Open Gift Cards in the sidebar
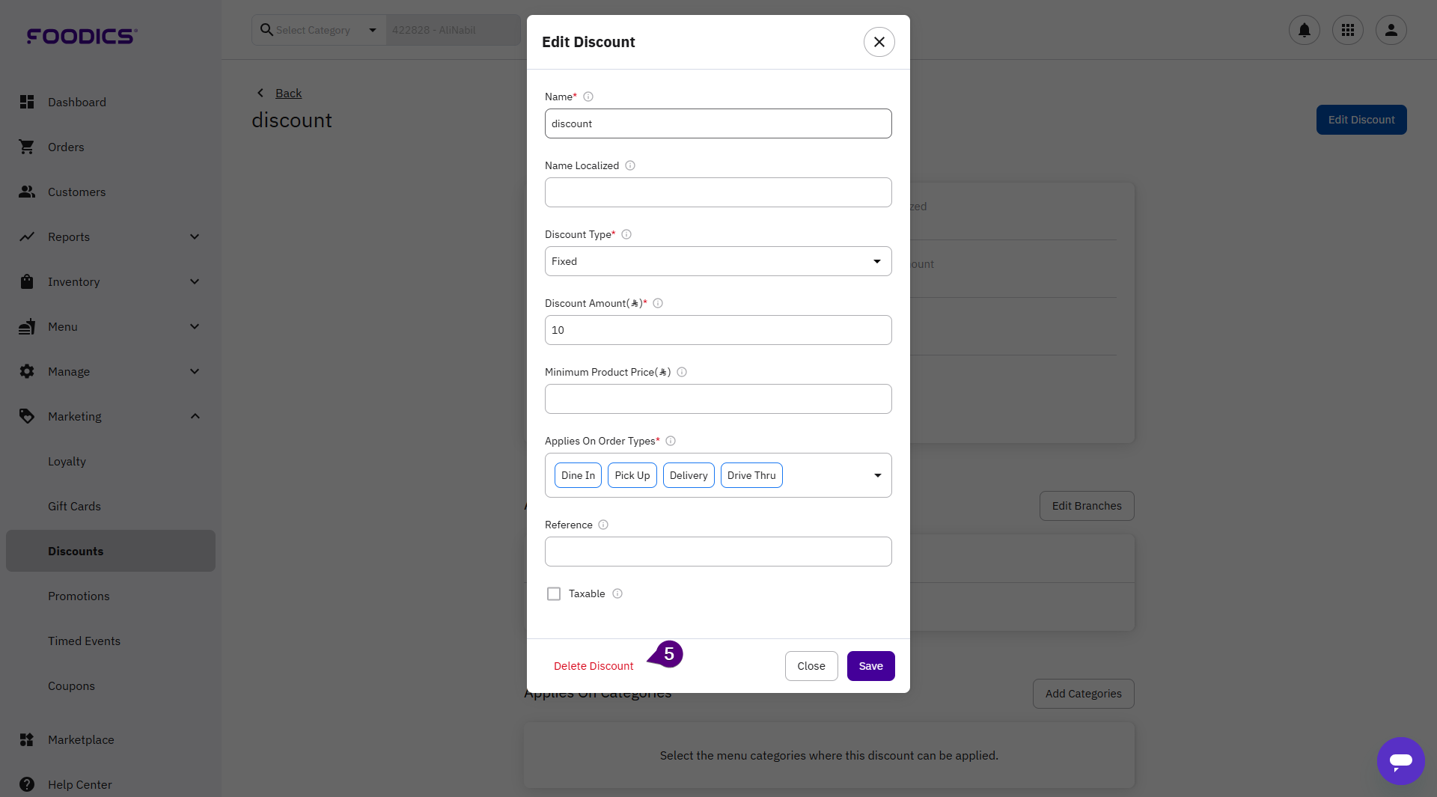The image size is (1437, 797). [74, 506]
